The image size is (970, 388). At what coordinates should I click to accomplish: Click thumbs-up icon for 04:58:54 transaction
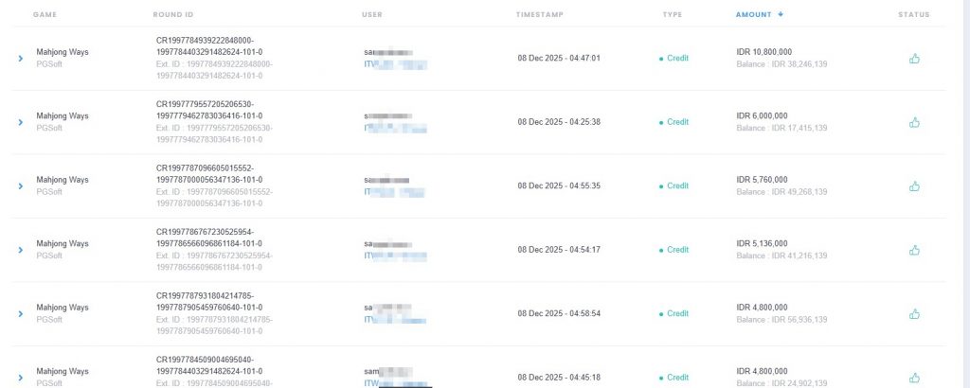[x=914, y=313]
